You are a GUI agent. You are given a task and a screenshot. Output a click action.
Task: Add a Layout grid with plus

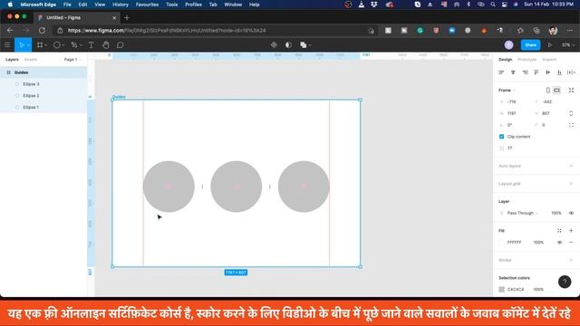(x=571, y=184)
